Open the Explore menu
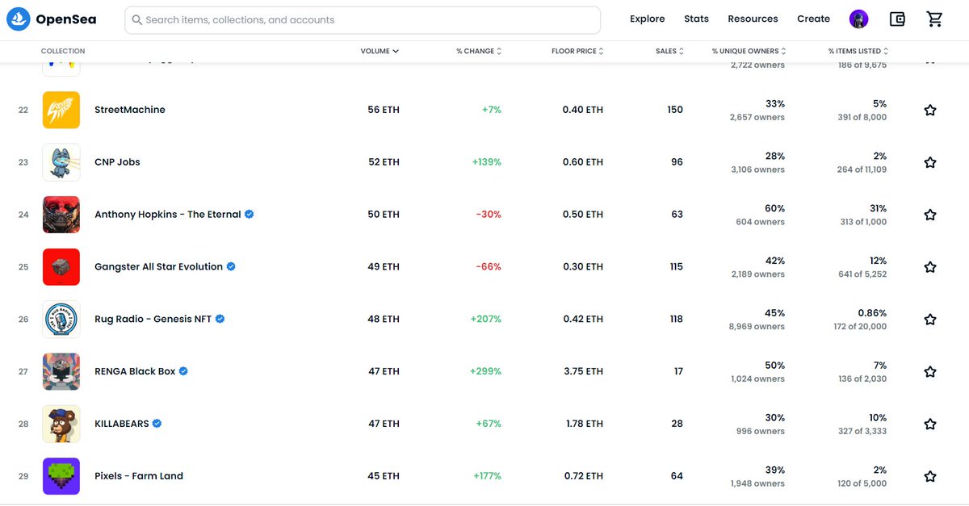The image size is (969, 506). (648, 19)
